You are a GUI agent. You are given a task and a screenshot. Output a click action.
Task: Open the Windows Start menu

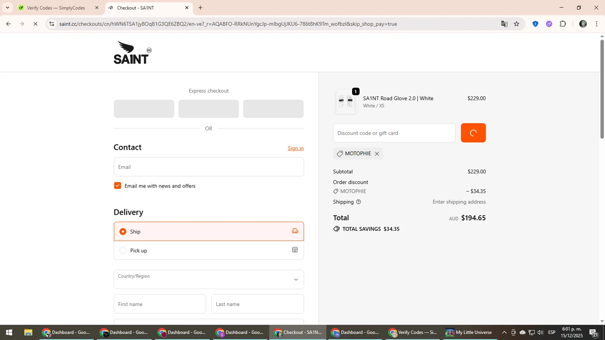[x=9, y=332]
